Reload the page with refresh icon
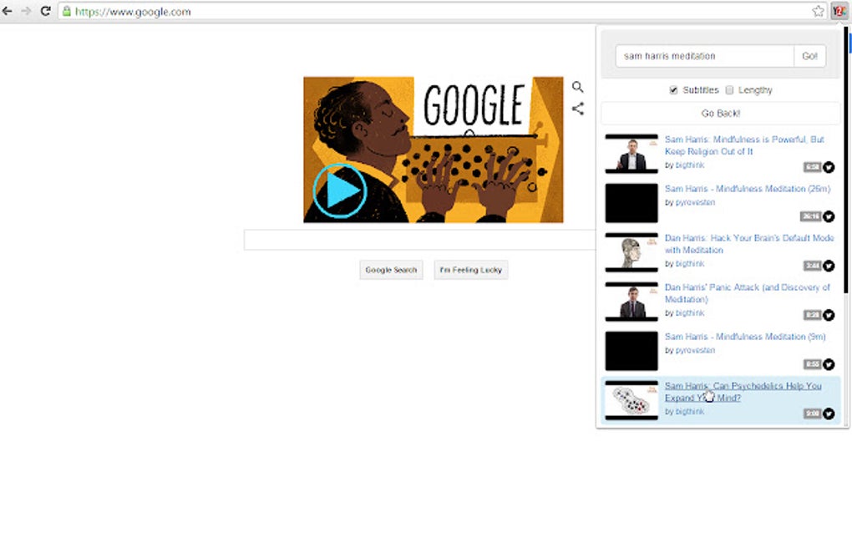Viewport: 852px width, 533px height. 46,11
